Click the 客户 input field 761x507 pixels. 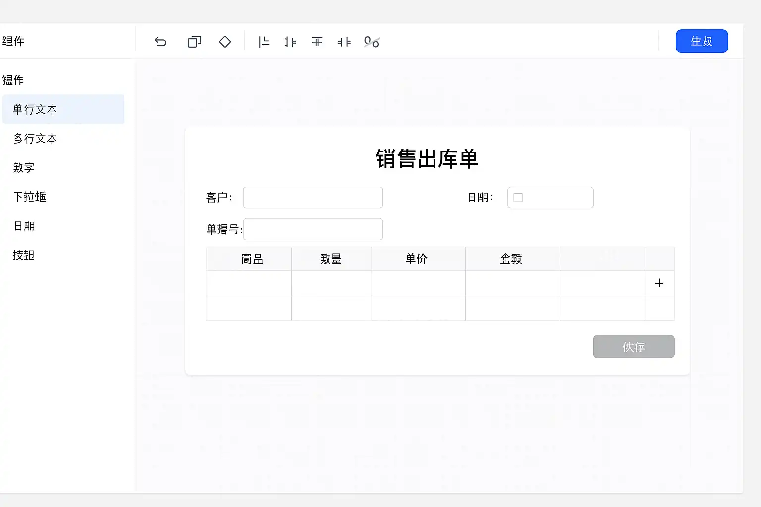(313, 198)
